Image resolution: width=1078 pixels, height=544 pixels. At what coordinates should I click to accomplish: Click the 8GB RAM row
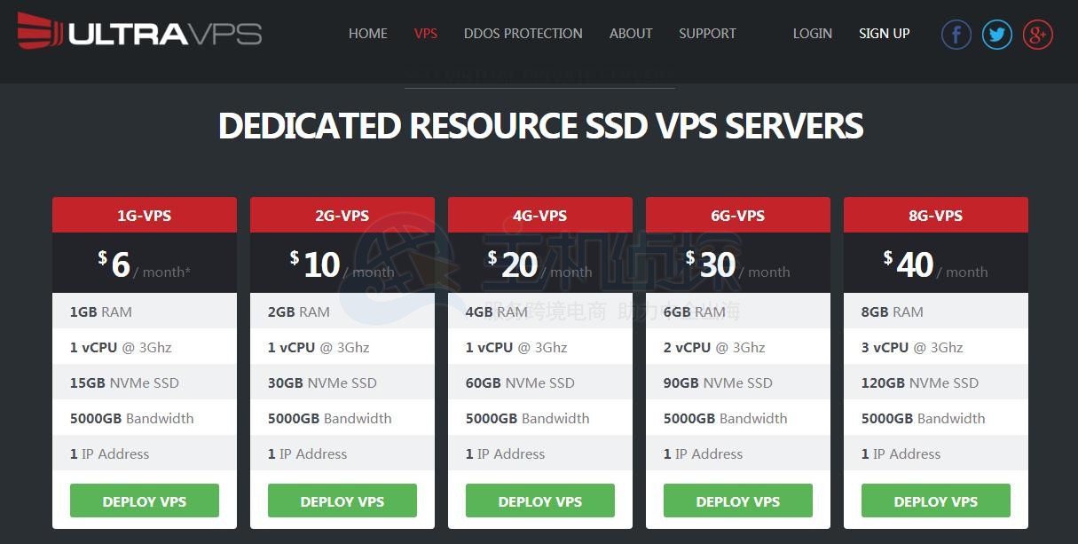pos(936,311)
